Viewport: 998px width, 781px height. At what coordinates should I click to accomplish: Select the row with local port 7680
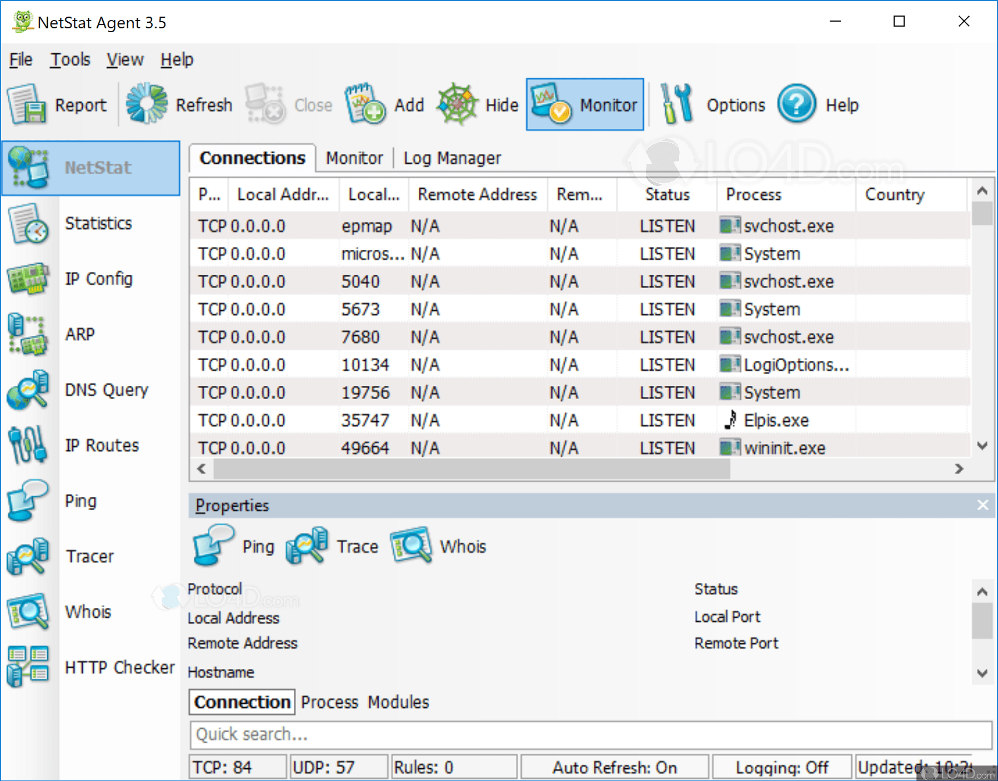point(580,337)
